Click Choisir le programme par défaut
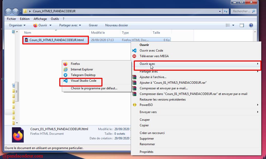 pos(94,88)
